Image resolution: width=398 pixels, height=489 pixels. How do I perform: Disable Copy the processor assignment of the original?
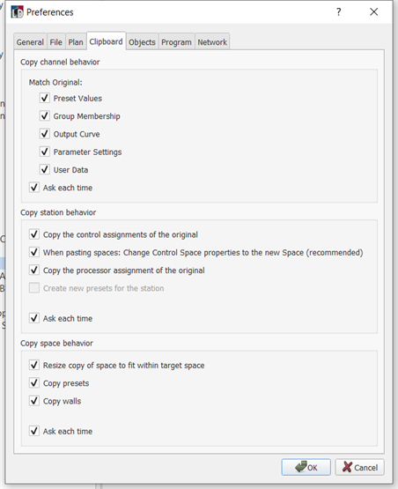pos(34,270)
